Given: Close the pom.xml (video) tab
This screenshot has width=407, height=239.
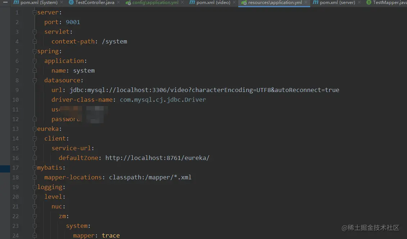Looking at the screenshot, I should (x=234, y=2).
